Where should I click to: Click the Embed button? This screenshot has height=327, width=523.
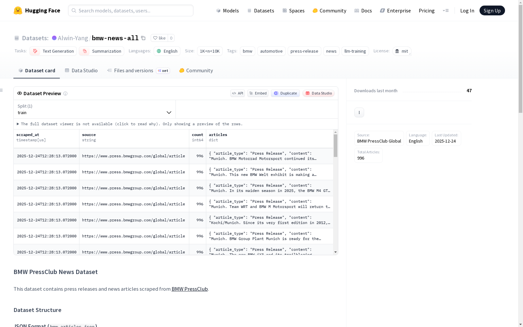pyautogui.click(x=258, y=93)
